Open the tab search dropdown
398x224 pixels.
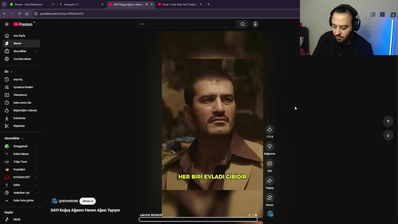pos(4,4)
